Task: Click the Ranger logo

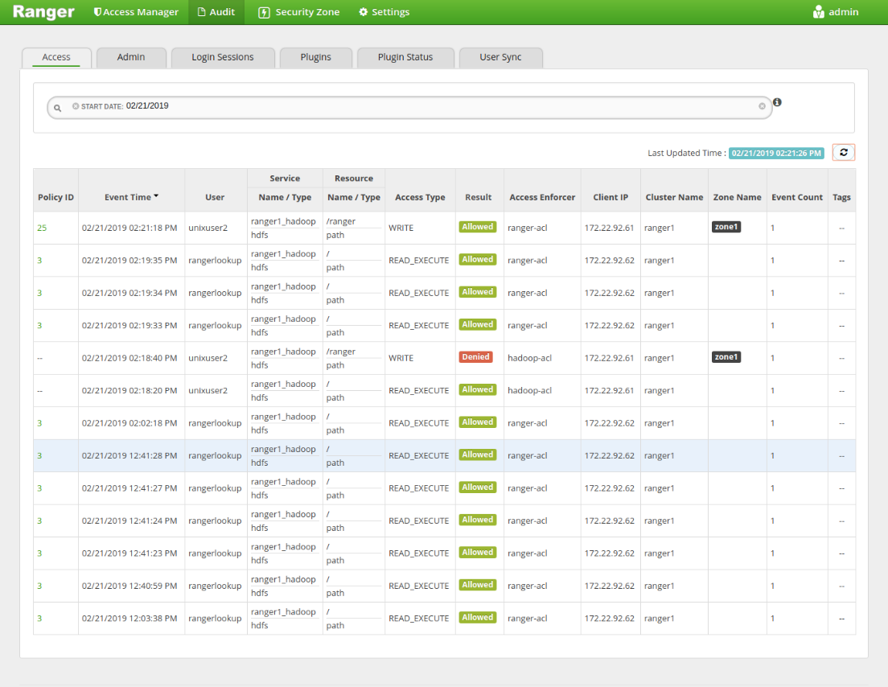Action: pos(43,12)
